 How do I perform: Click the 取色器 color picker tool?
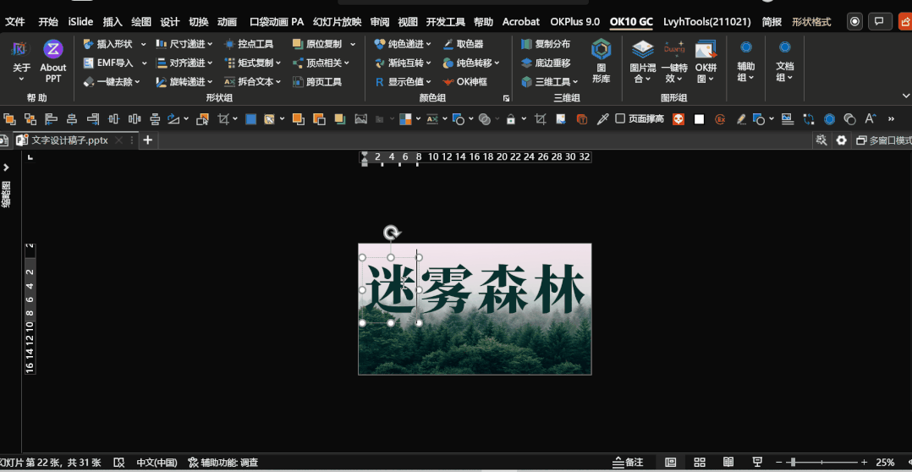(x=463, y=44)
